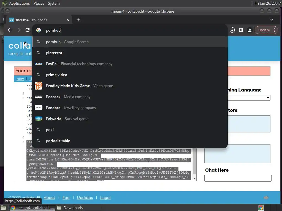Click the search icon beside periodic table
This screenshot has height=211, width=282.
pos(39,141)
